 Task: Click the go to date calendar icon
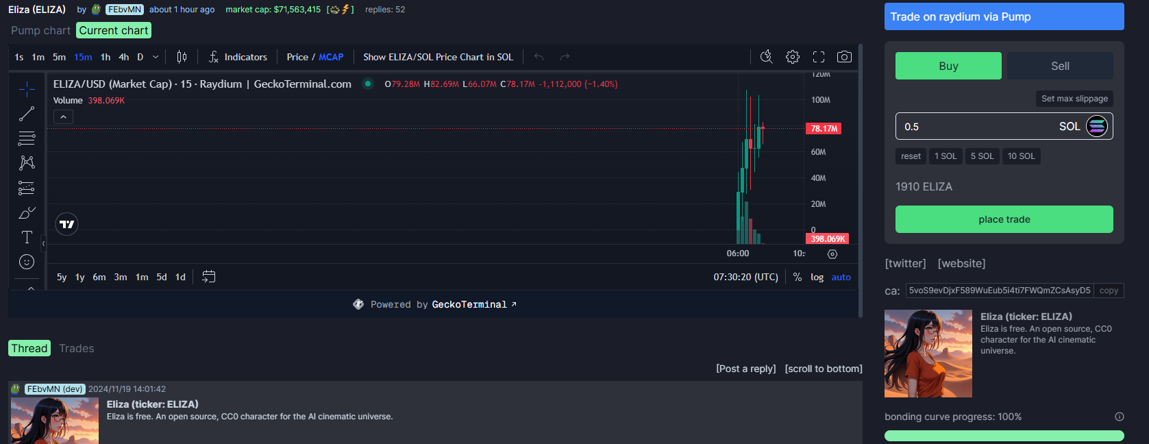click(209, 277)
